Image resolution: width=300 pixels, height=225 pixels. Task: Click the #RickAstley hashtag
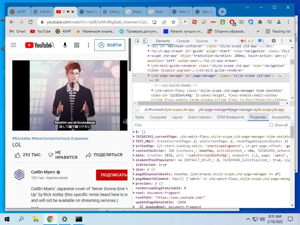(x=21, y=139)
